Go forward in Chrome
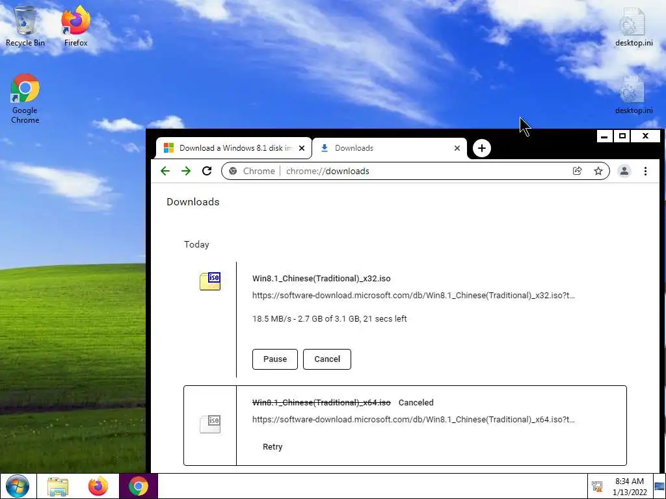This screenshot has width=666, height=499. pos(186,171)
